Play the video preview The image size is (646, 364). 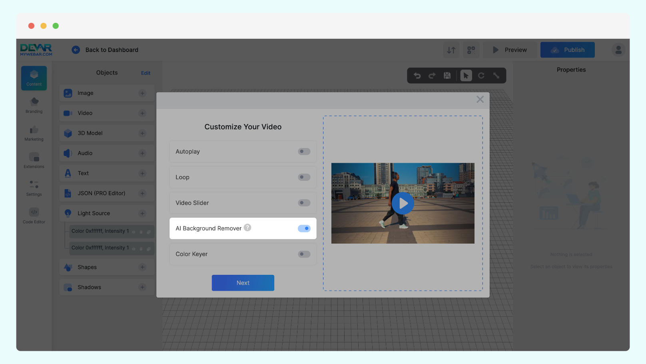[403, 203]
